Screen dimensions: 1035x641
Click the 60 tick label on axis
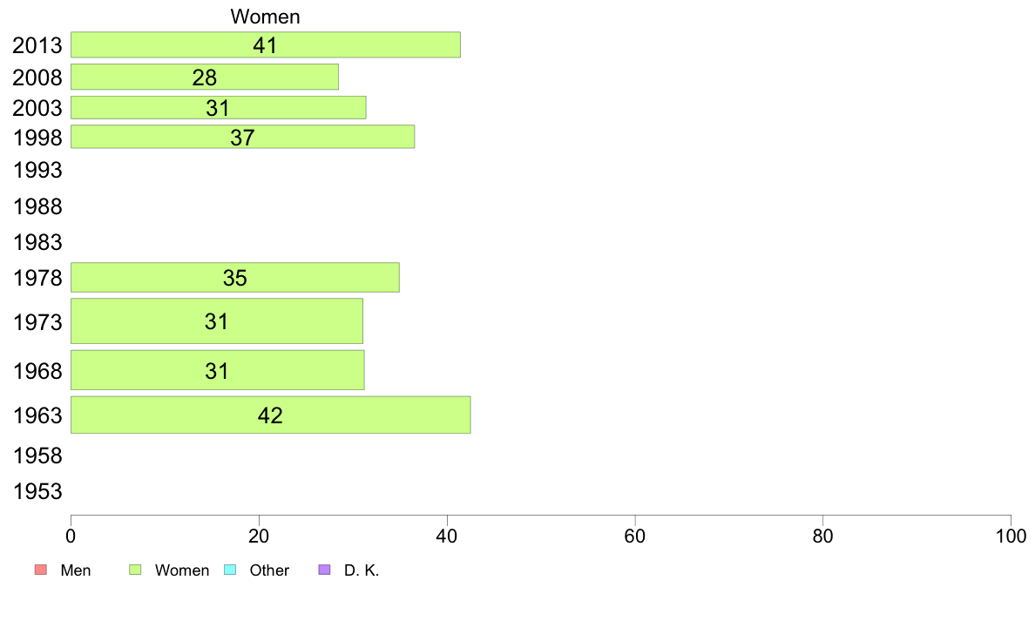coord(634,536)
